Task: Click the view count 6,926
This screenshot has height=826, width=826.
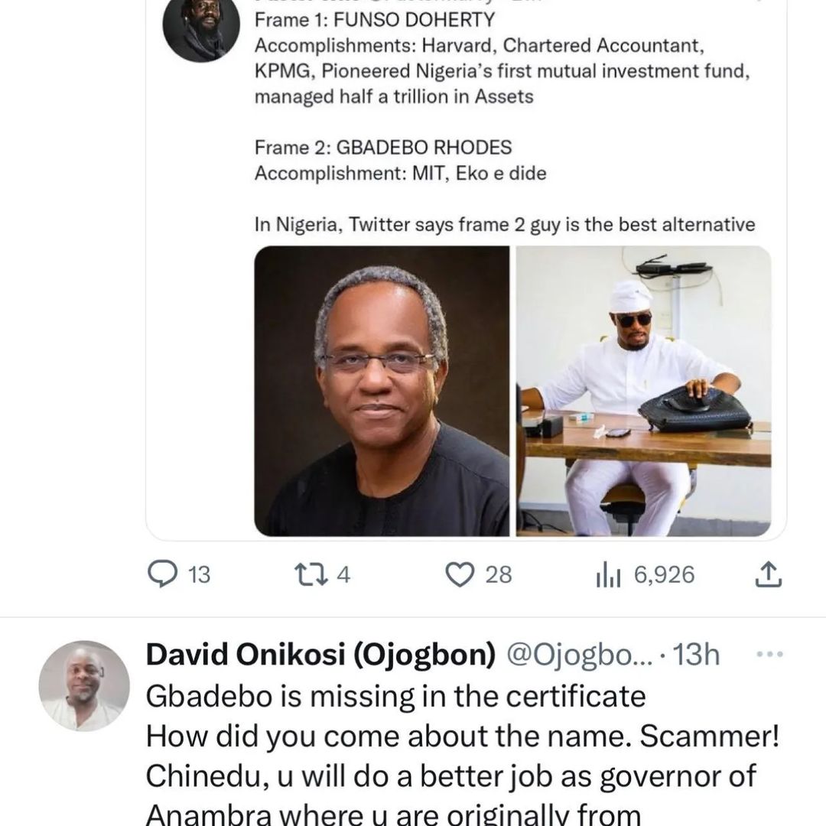Action: (x=664, y=574)
